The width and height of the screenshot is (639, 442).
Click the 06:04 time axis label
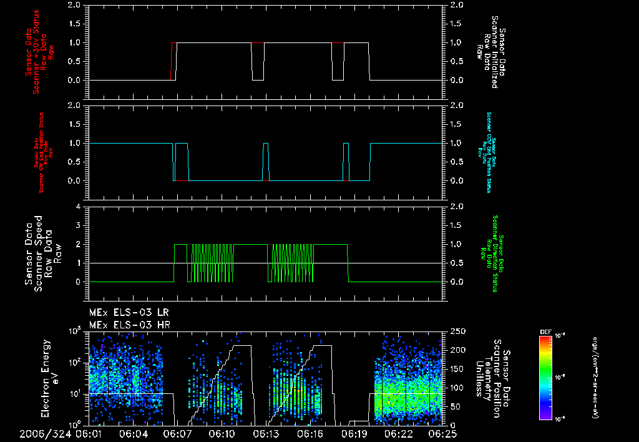[x=134, y=434]
